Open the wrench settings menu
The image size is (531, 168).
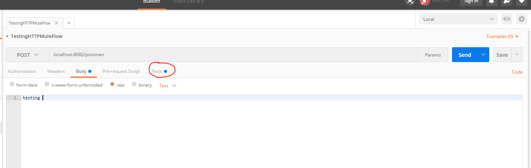507,1
